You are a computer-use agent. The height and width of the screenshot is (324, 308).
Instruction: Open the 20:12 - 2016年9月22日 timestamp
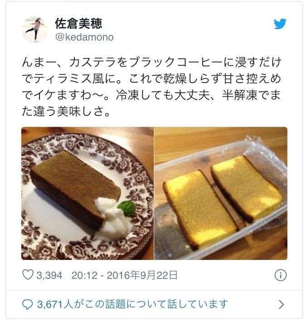pos(124,275)
